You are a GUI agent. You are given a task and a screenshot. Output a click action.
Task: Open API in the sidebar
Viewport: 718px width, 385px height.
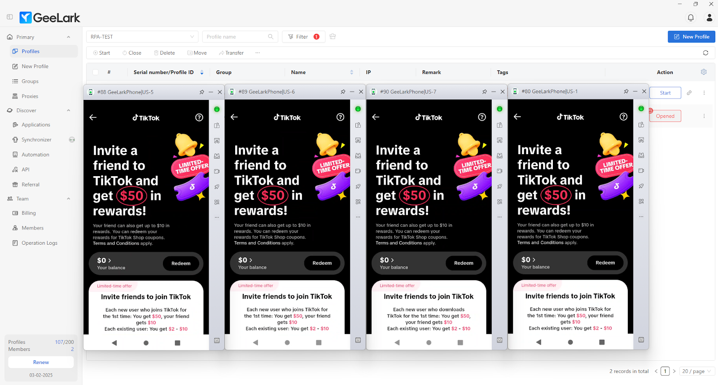pyautogui.click(x=44, y=169)
